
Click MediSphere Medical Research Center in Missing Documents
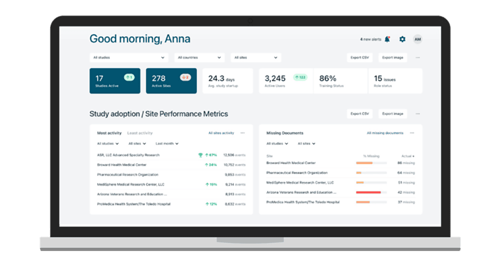[300, 183]
